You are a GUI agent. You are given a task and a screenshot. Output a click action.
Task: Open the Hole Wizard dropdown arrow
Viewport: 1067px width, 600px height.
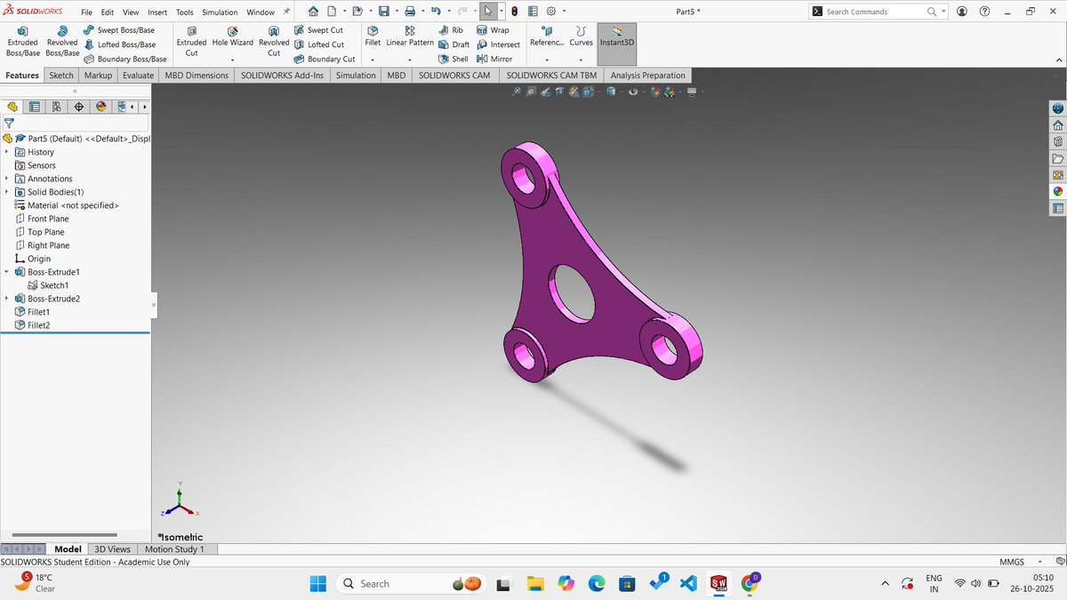coord(233,60)
